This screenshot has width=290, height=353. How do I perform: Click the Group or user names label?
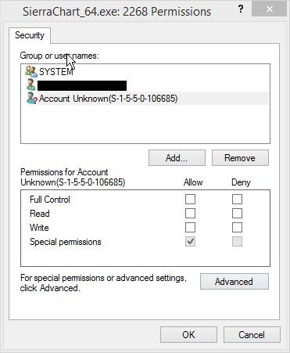(x=59, y=56)
